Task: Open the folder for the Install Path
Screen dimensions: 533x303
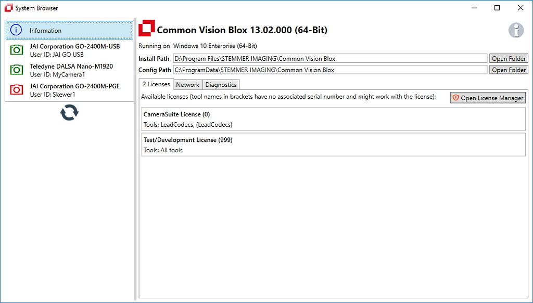Action: 509,58
